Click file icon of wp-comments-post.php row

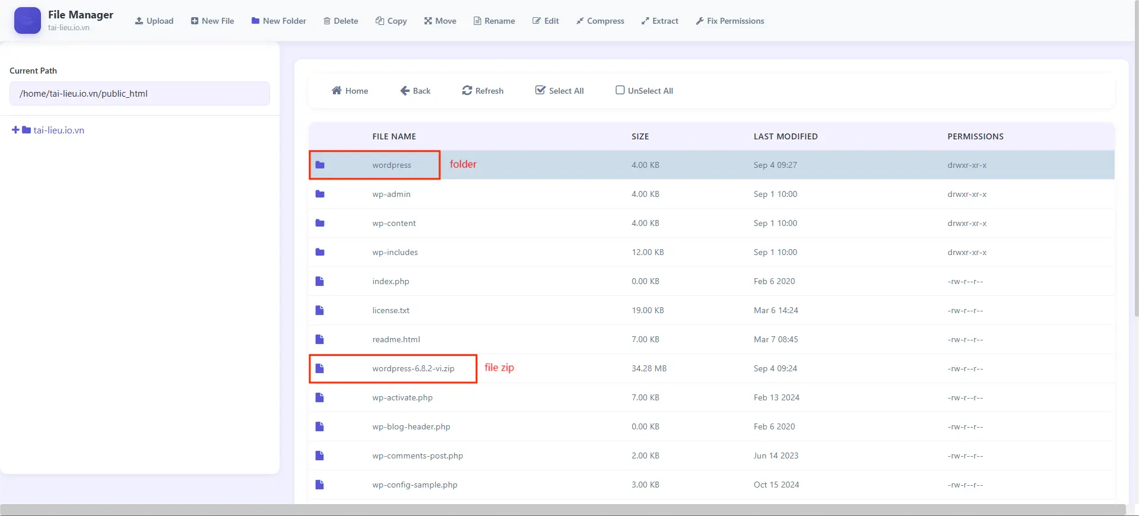click(319, 456)
